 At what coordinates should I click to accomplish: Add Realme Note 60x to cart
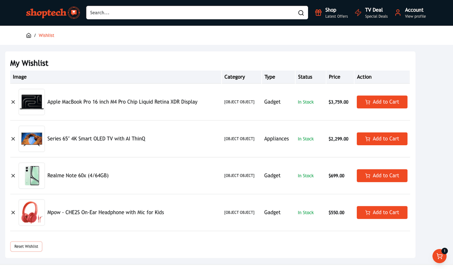tap(382, 176)
